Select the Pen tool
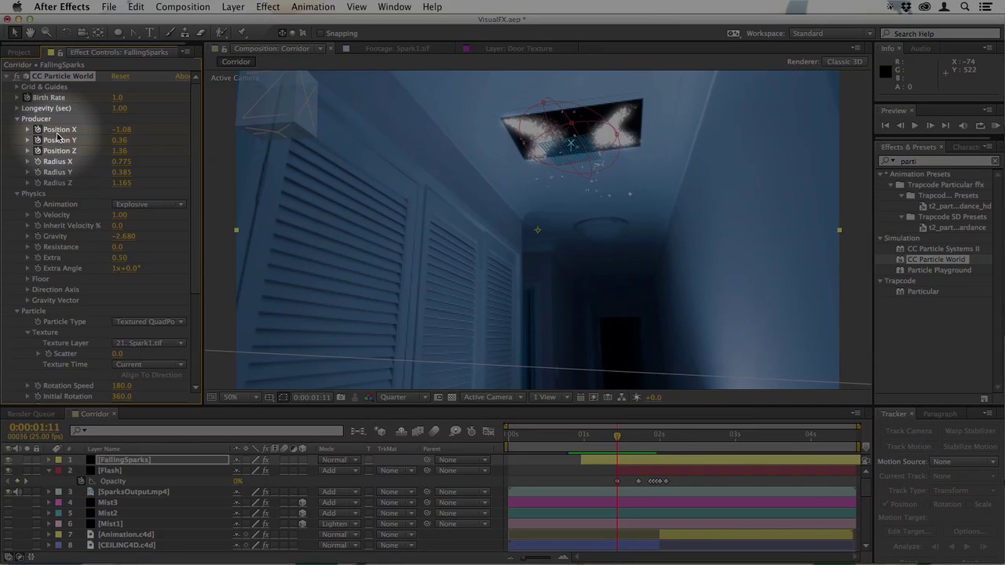Image resolution: width=1005 pixels, height=565 pixels. coord(134,33)
